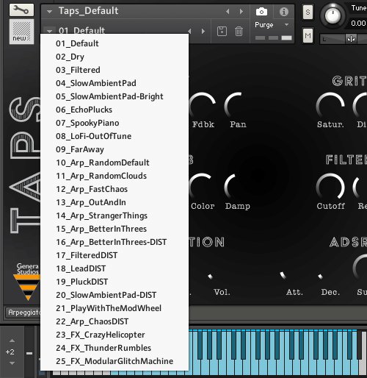Click the delay Pan knob
This screenshot has width=367, height=378.
click(x=237, y=106)
